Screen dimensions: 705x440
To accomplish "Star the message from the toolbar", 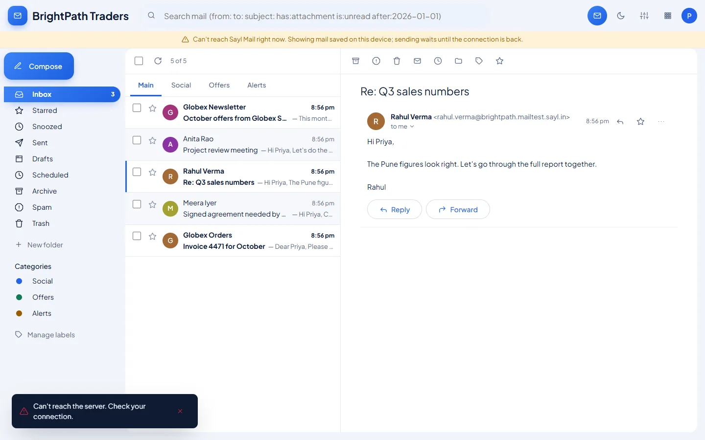I will pyautogui.click(x=500, y=61).
